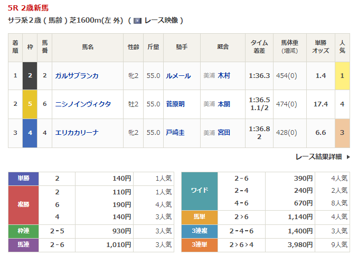Open the レース映像 link

coord(162,21)
